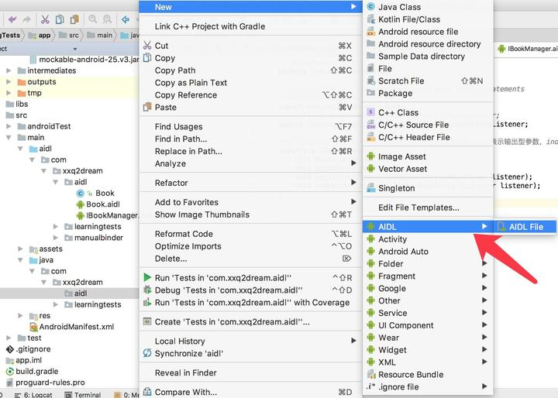The image size is (558, 398).
Task: Select Kotlin File/Class in the New submenu
Action: click(x=428, y=19)
